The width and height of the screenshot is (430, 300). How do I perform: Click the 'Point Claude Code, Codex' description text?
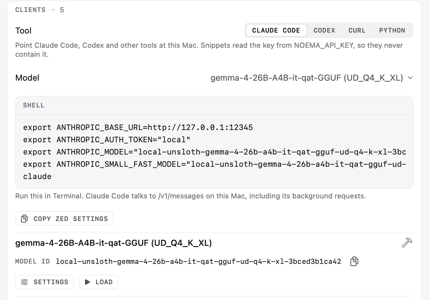pyautogui.click(x=209, y=50)
